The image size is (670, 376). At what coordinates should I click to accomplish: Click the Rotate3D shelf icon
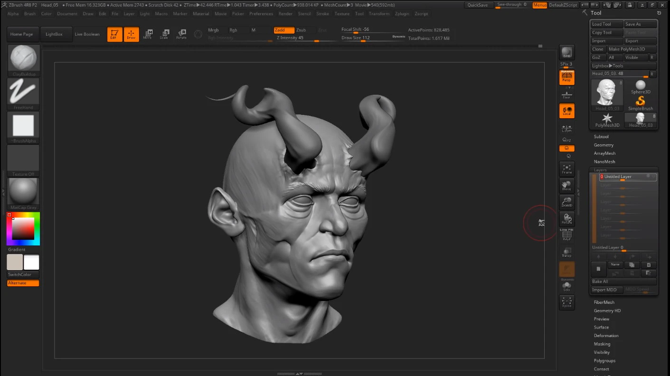(x=566, y=218)
